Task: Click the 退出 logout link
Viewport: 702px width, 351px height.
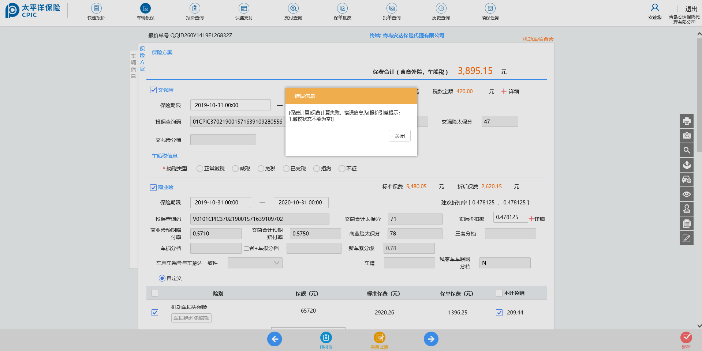Action: [x=691, y=9]
